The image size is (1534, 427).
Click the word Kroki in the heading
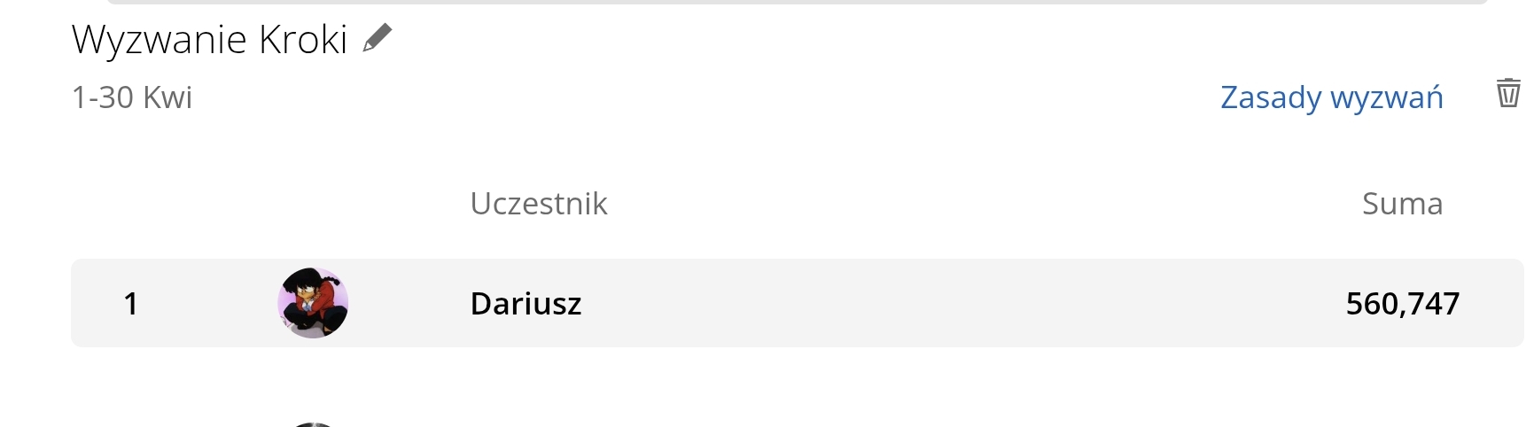[302, 40]
